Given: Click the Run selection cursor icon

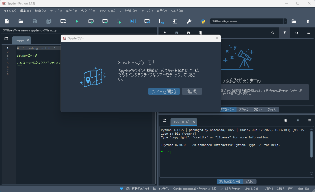Looking at the screenshot, I should 119,21.
